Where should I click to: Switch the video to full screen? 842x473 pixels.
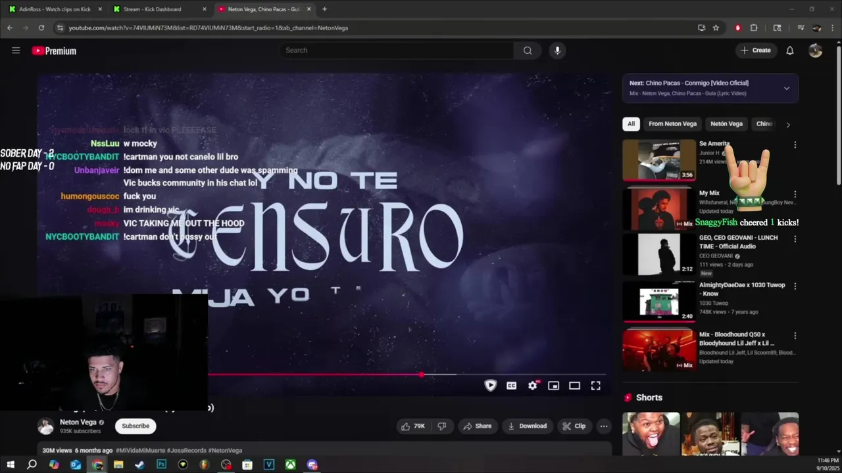pyautogui.click(x=595, y=386)
